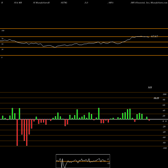Screen dimensions: 168x168
Task: Click the mini overview chart at bottom
Action: [83, 161]
